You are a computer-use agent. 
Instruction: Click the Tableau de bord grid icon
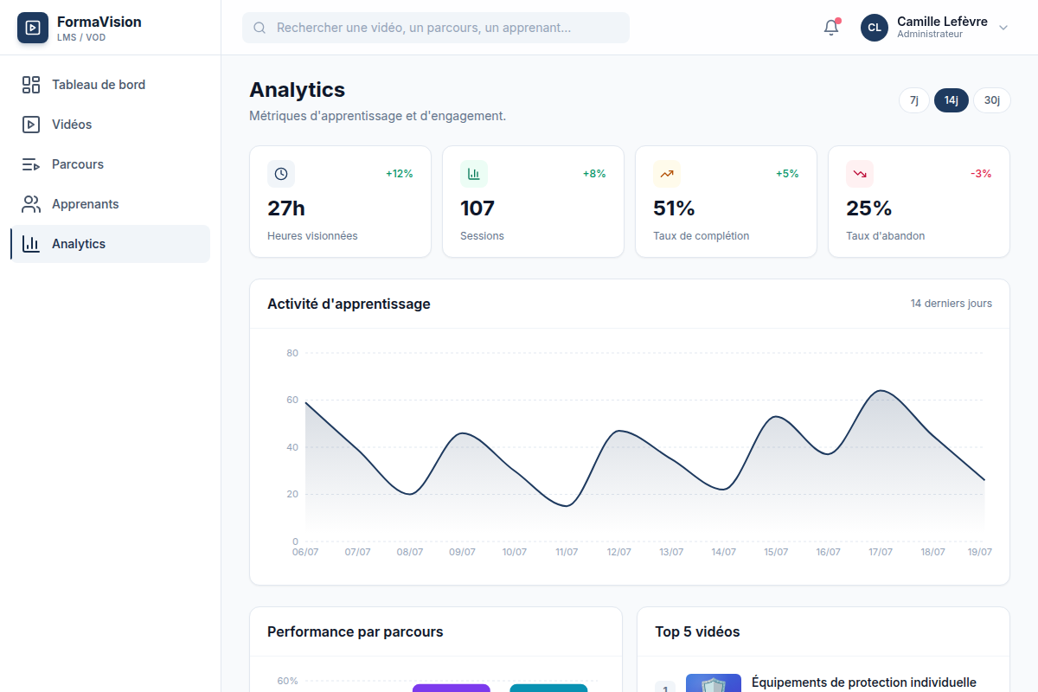31,85
